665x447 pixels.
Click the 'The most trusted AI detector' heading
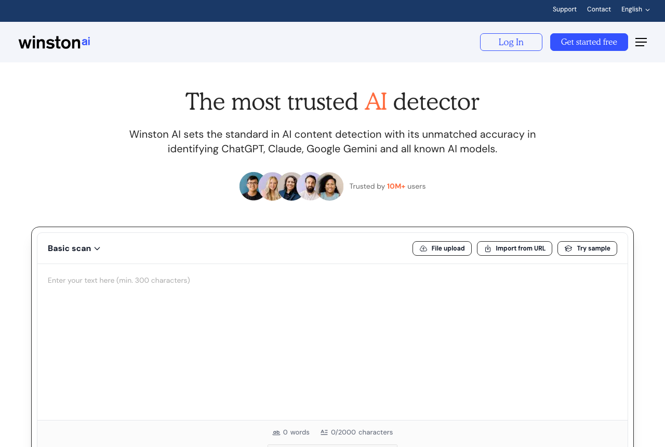332,101
